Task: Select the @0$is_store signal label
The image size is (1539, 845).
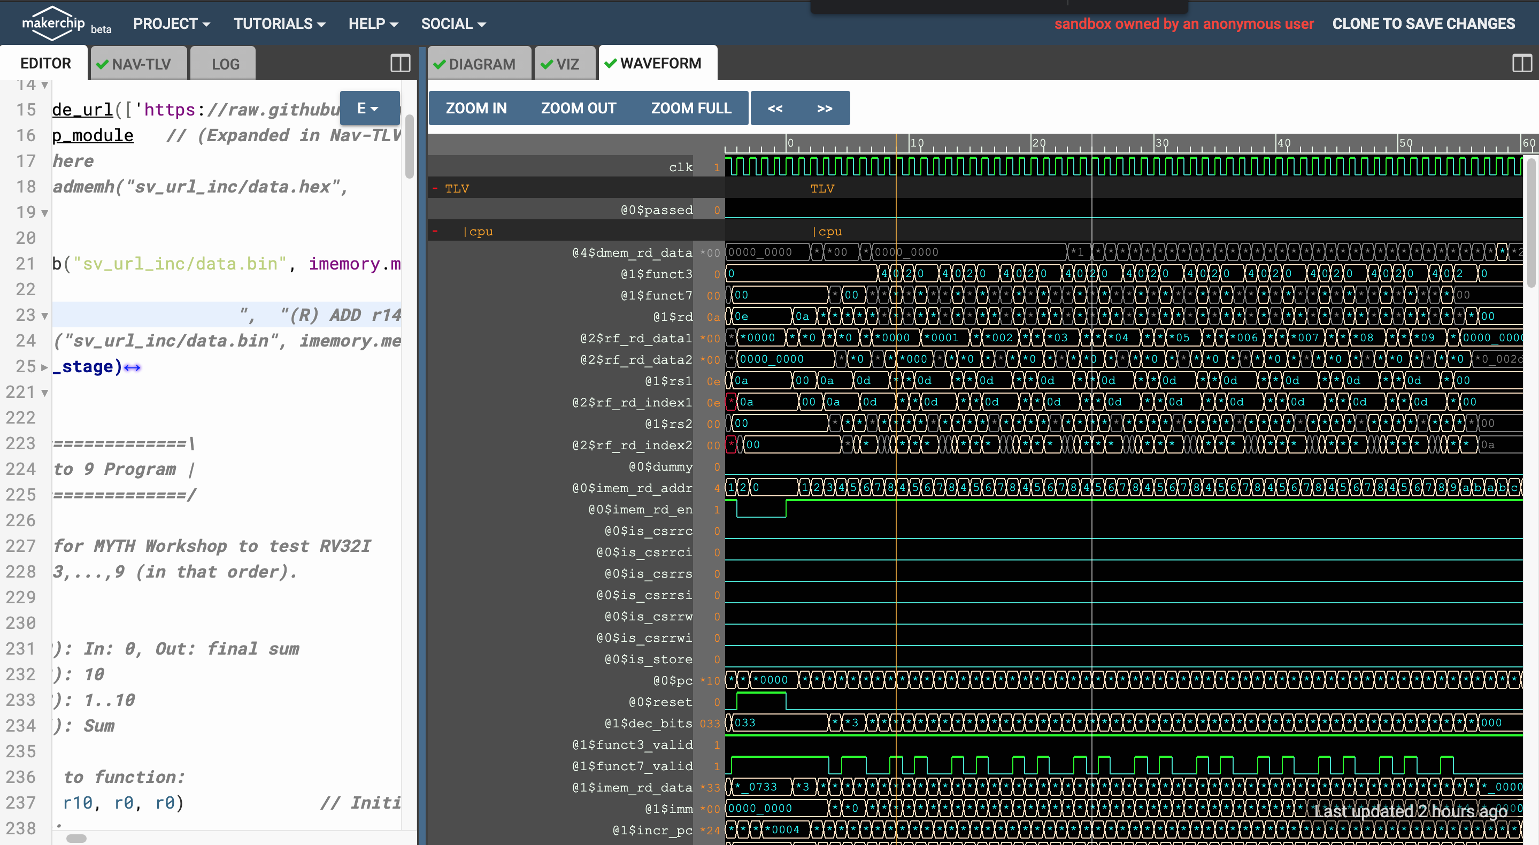Action: (x=649, y=659)
